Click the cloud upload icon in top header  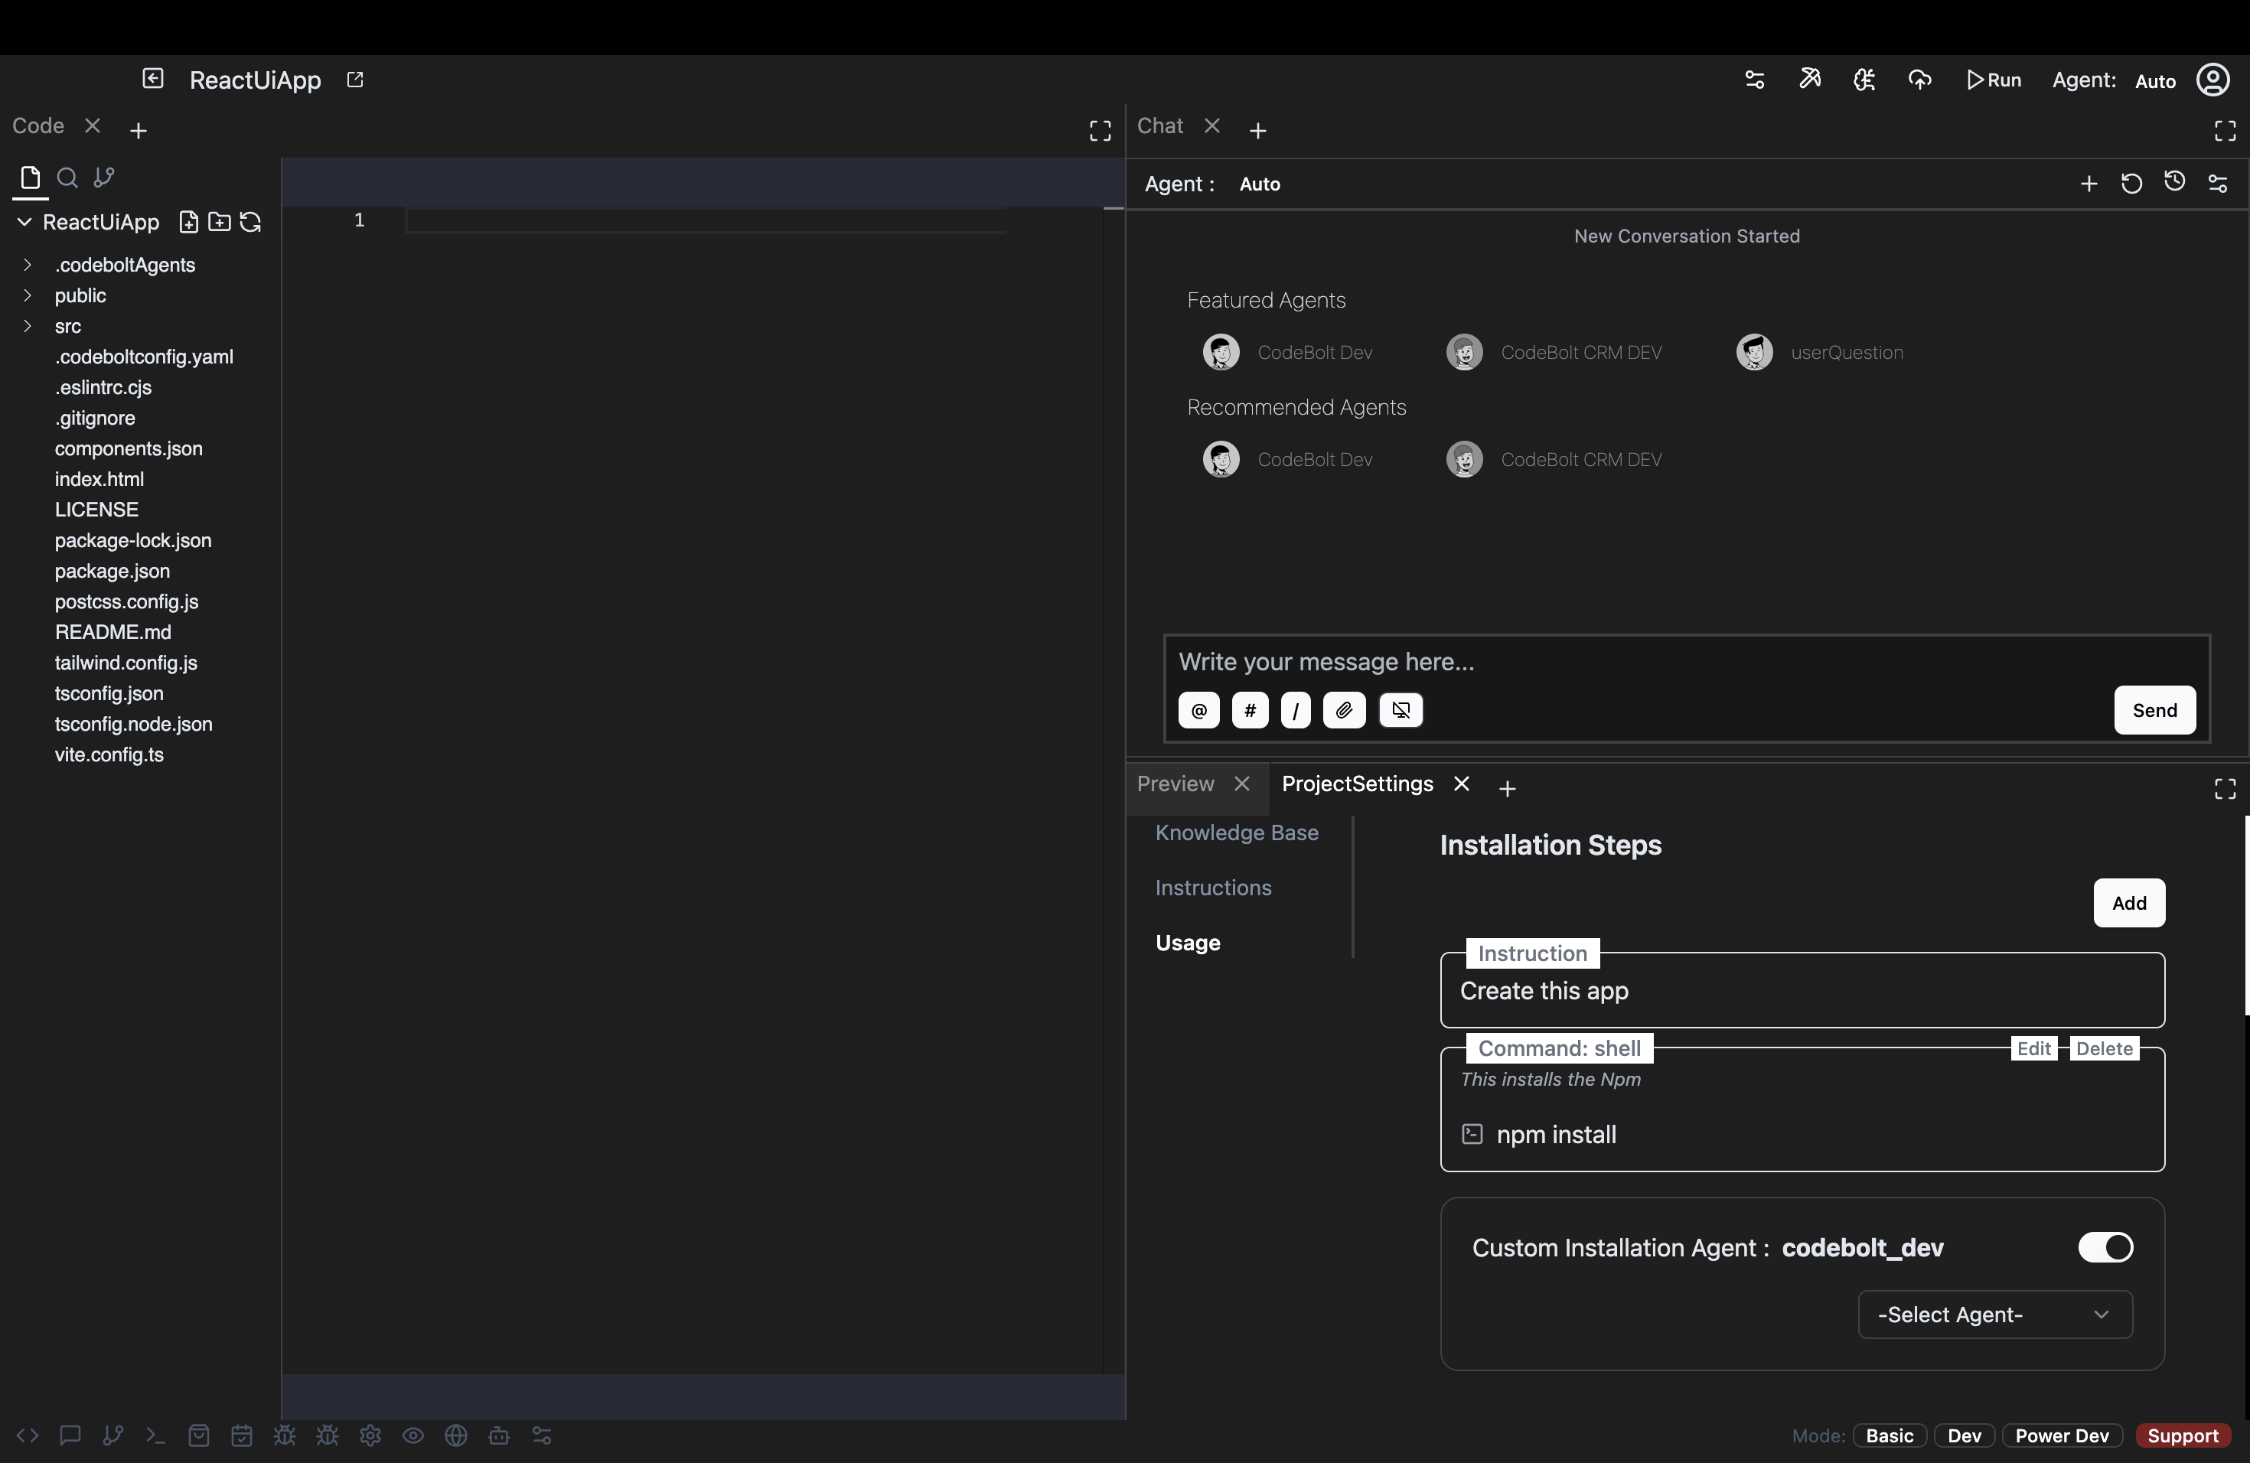pyautogui.click(x=1919, y=80)
